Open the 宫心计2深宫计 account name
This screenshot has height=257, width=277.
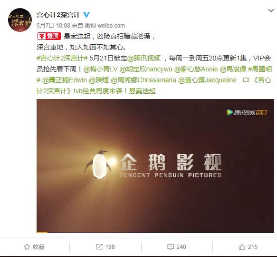(x=58, y=15)
